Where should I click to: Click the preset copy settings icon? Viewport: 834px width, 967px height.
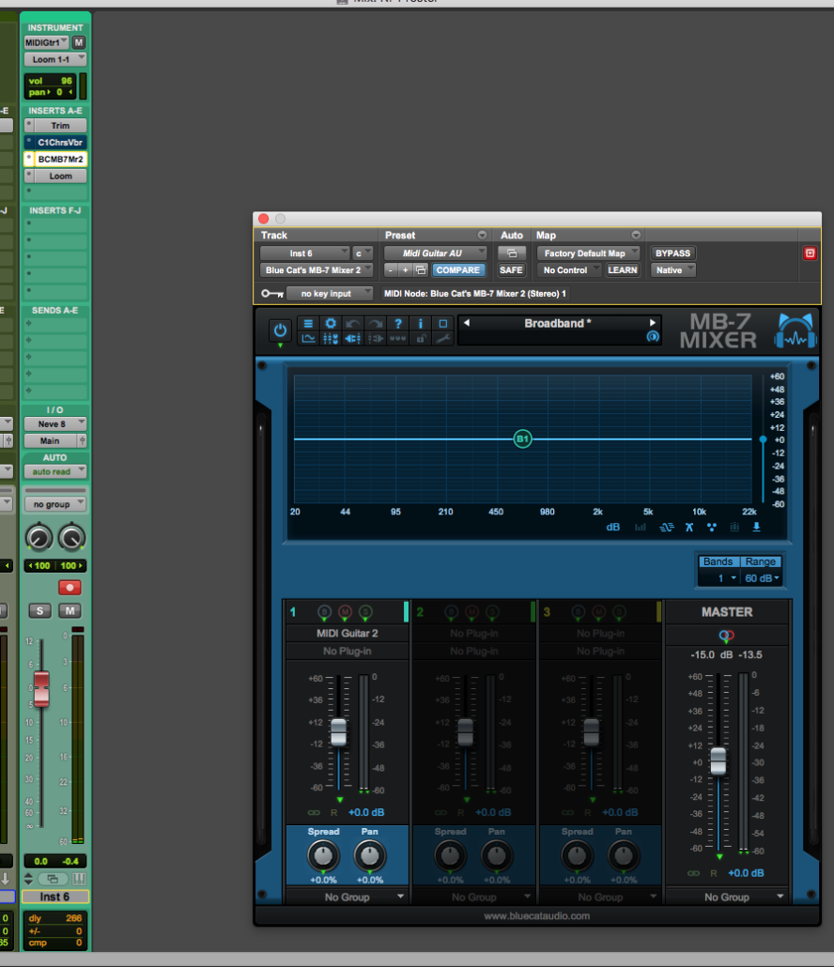pyautogui.click(x=421, y=270)
